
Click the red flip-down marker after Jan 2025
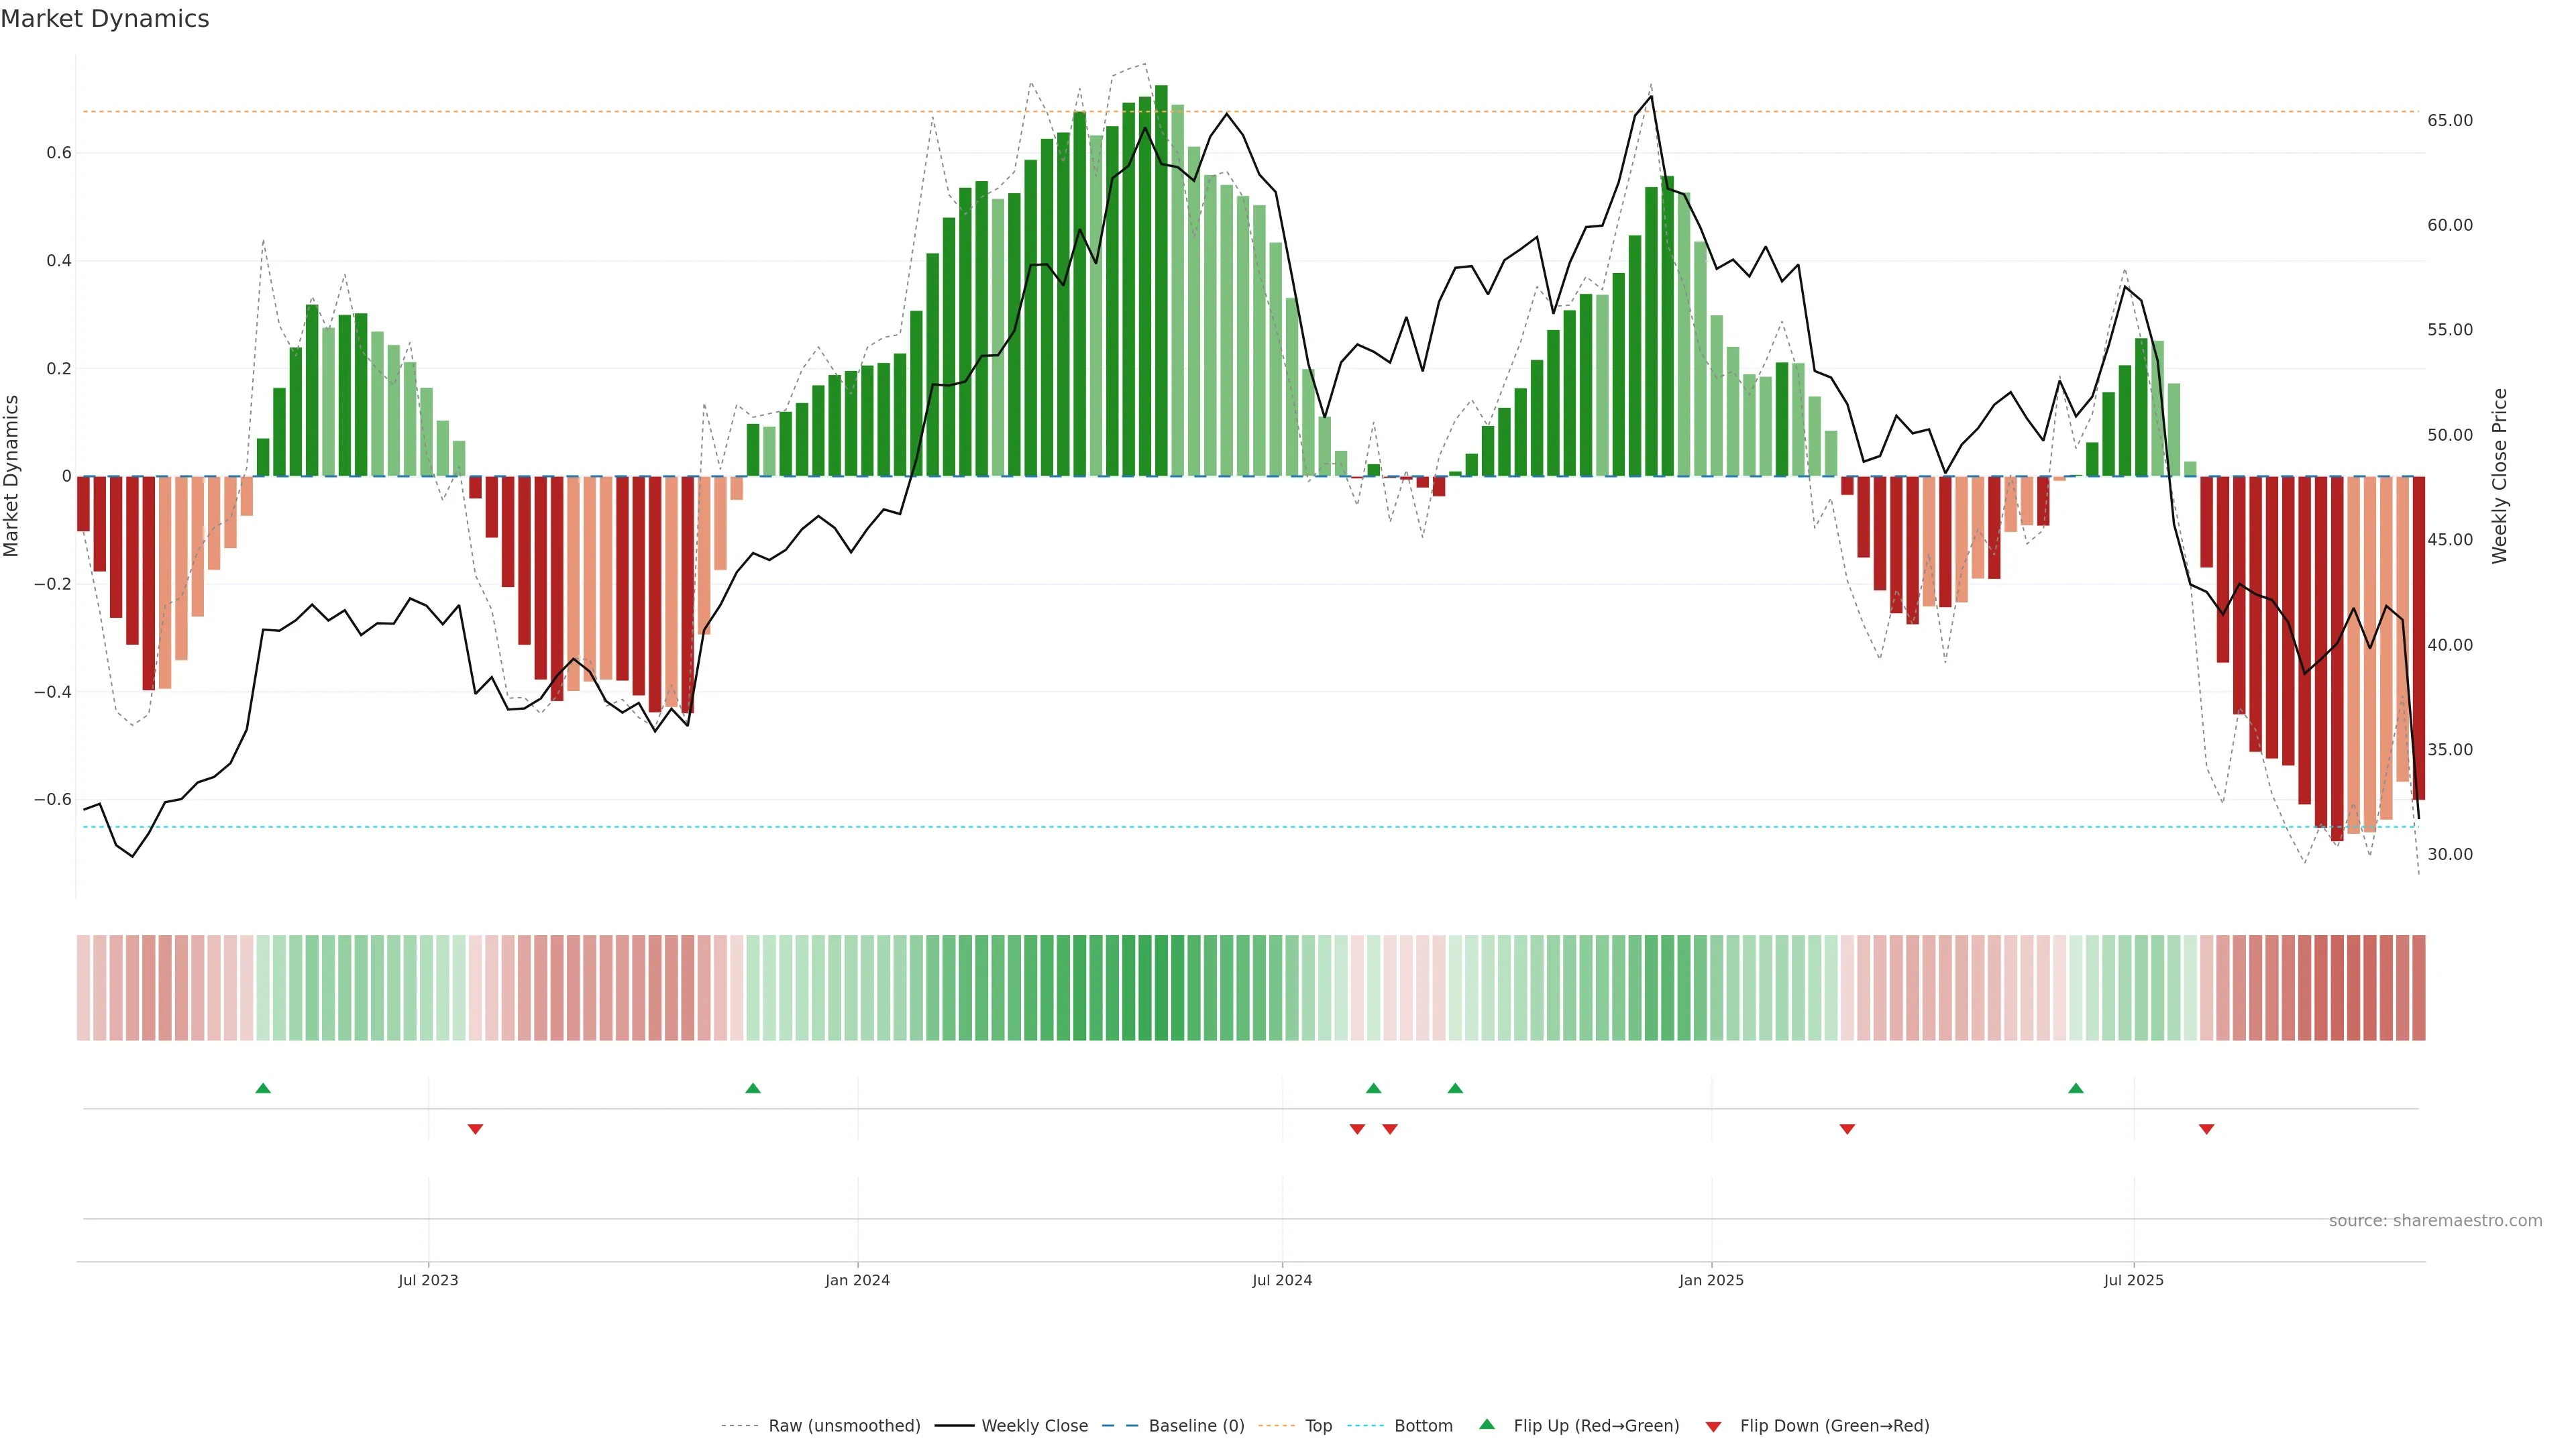point(1847,1129)
